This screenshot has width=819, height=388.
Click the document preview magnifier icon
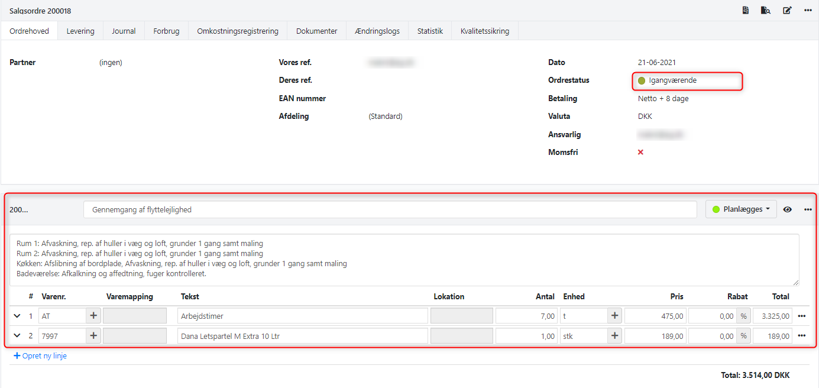pos(766,11)
